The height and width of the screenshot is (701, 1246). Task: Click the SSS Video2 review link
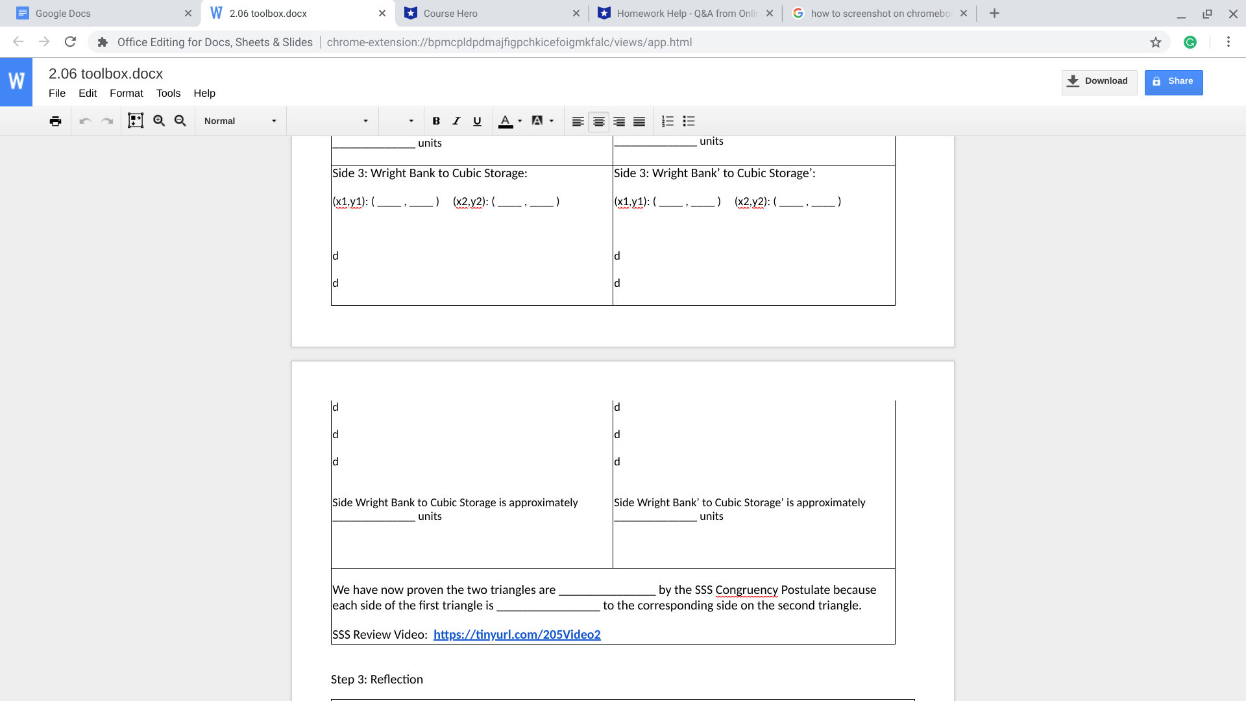click(517, 633)
